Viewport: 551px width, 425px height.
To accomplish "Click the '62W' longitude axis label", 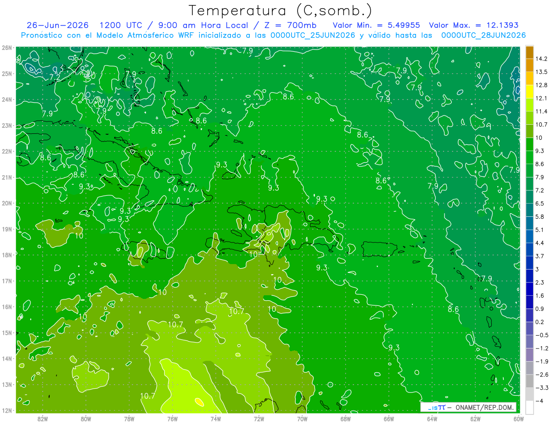I will coord(475,419).
